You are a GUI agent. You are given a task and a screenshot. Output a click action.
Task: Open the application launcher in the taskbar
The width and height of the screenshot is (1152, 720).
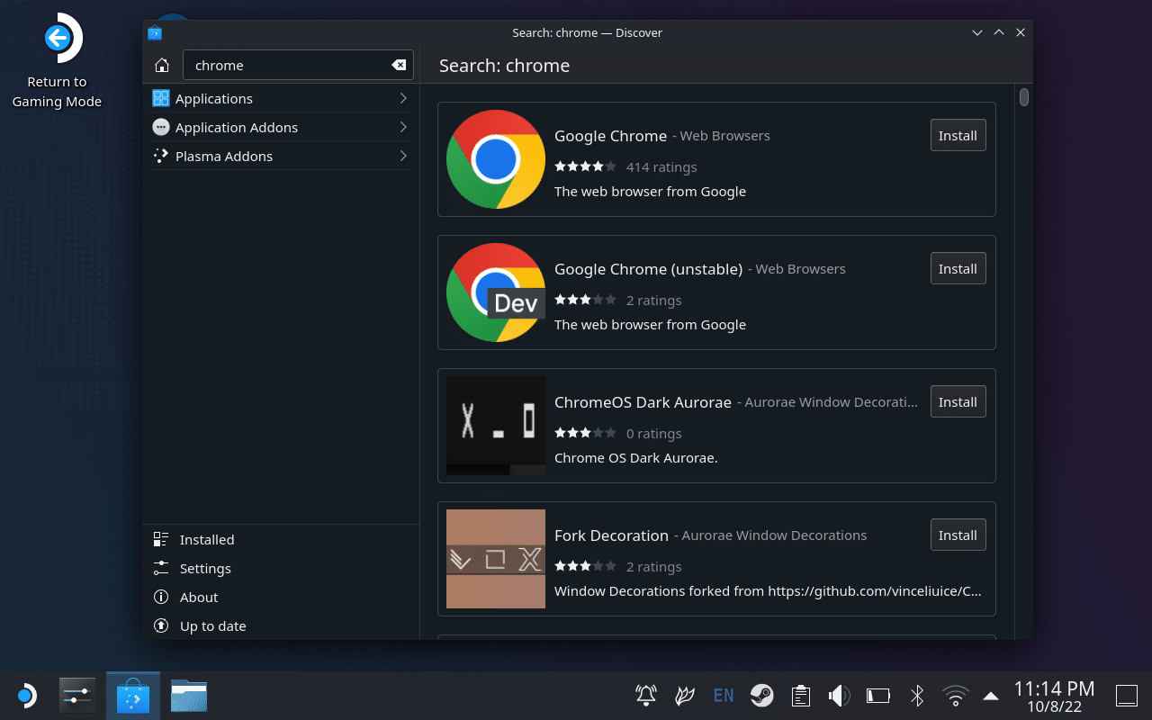[x=26, y=695]
